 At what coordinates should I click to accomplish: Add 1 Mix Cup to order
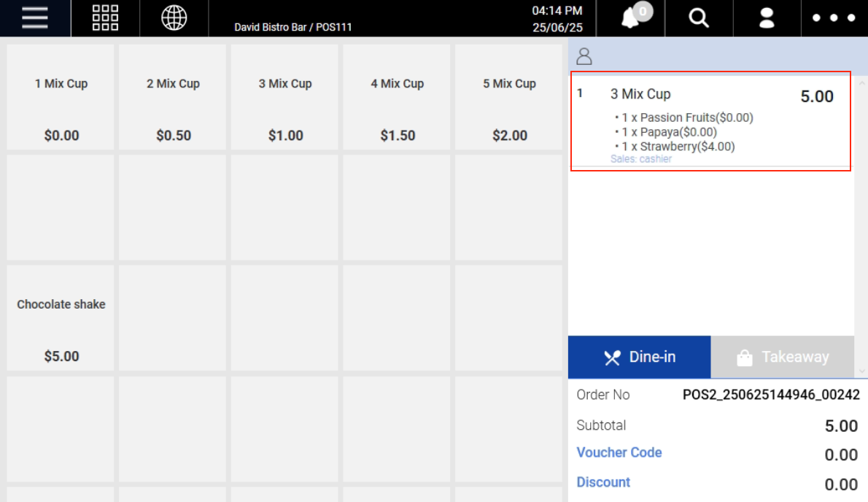click(x=61, y=97)
